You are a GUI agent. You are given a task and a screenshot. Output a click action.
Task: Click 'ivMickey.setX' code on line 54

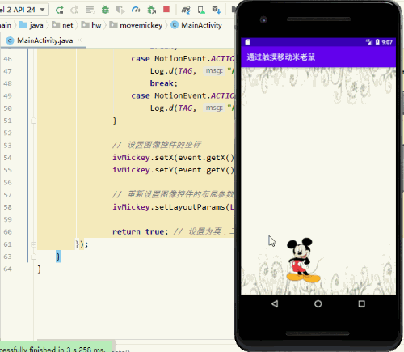pyautogui.click(x=143, y=158)
